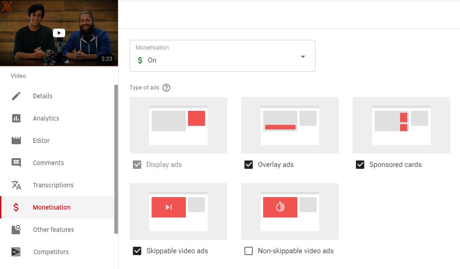The width and height of the screenshot is (460, 269).
Task: Click the Skippable video ads illustration
Action: (178, 211)
